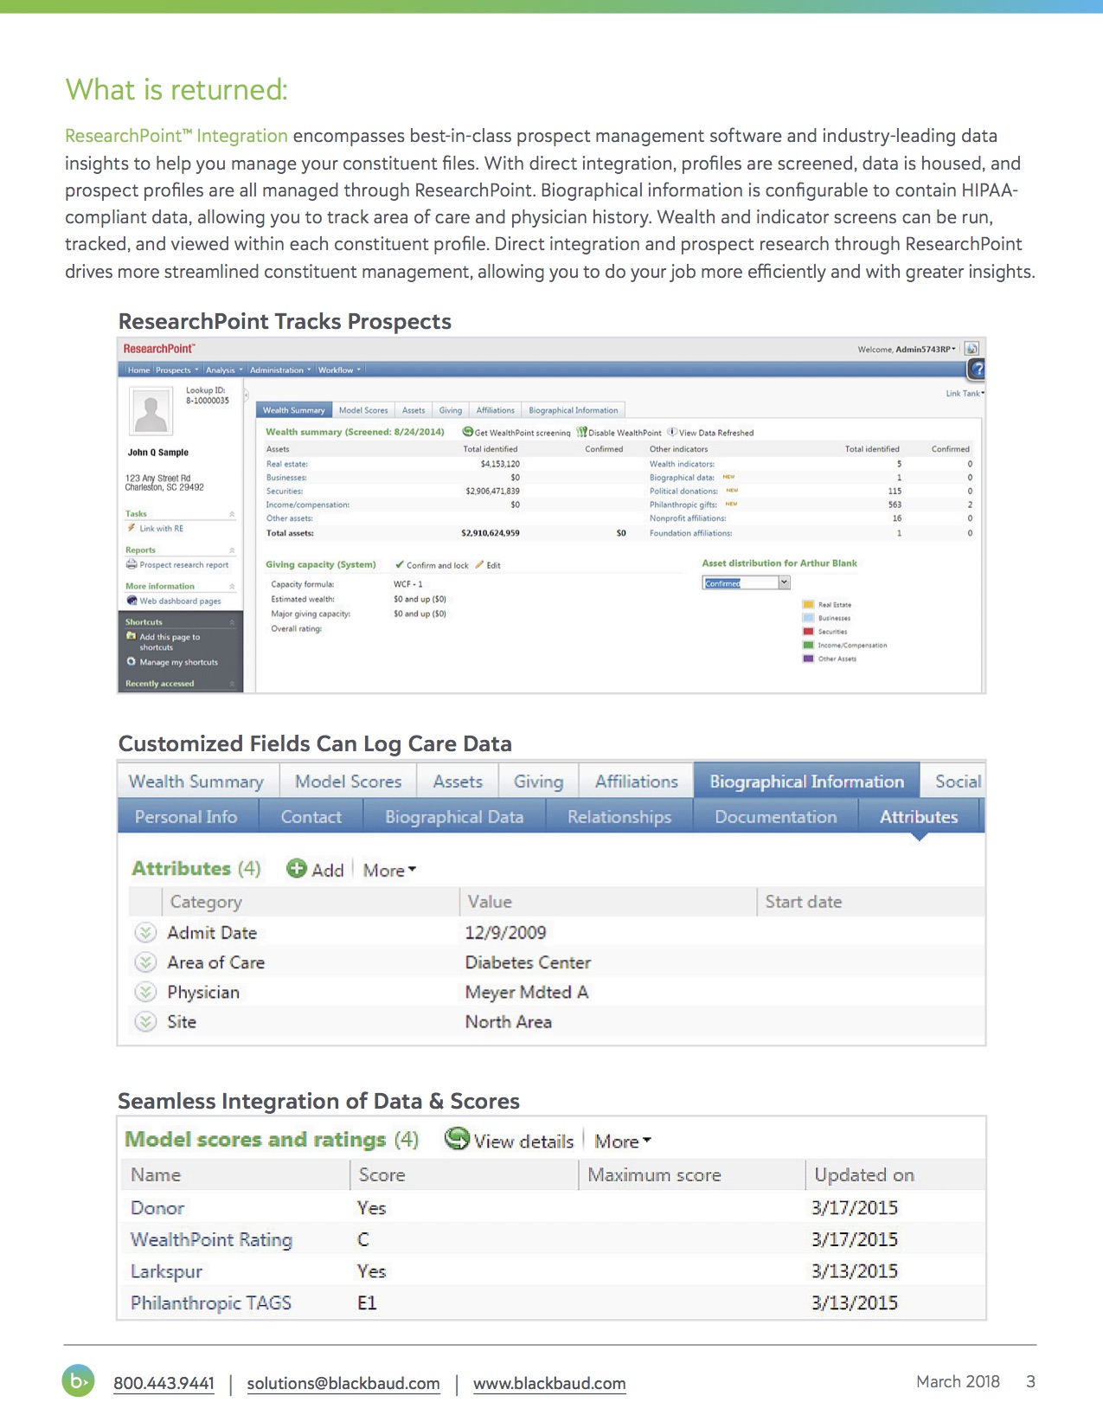Select the Attributes sub-tab
The height and width of the screenshot is (1428, 1103).
click(x=919, y=816)
